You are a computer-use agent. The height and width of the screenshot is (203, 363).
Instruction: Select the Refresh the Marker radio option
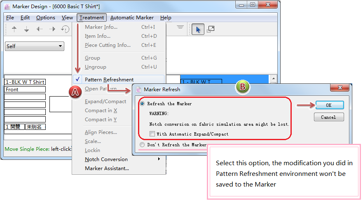tap(142, 104)
